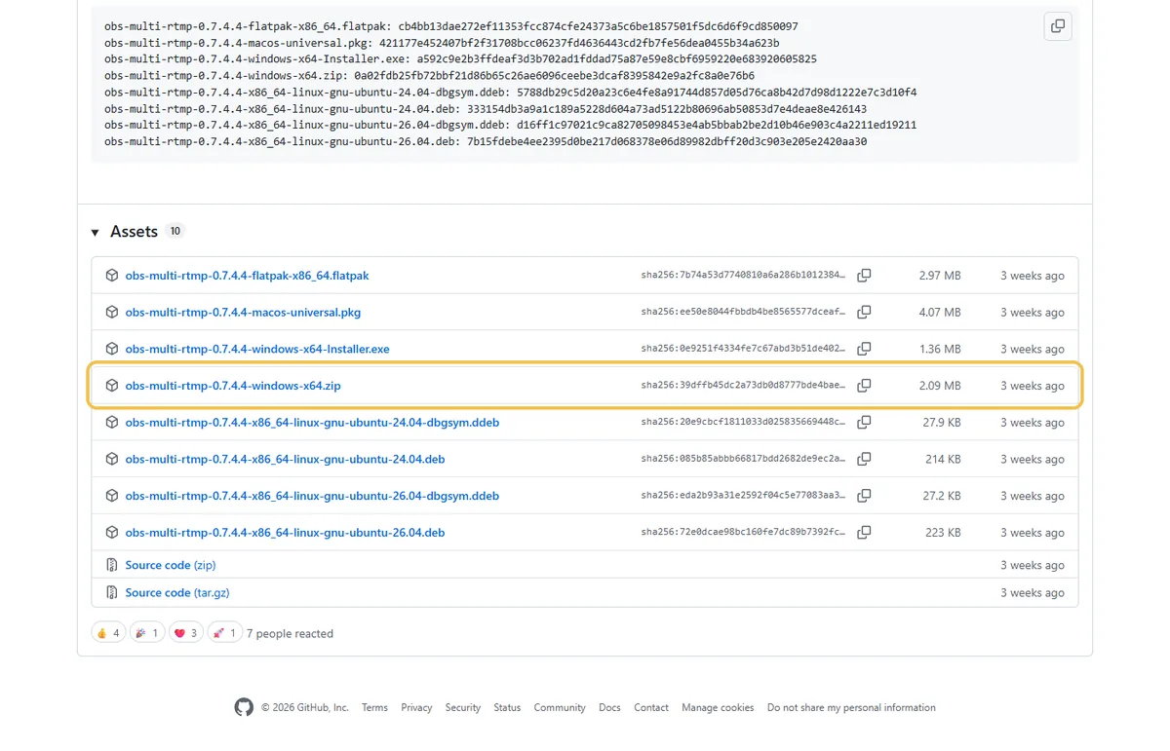
Task: Copy the checksum code block contents
Action: click(x=1058, y=26)
